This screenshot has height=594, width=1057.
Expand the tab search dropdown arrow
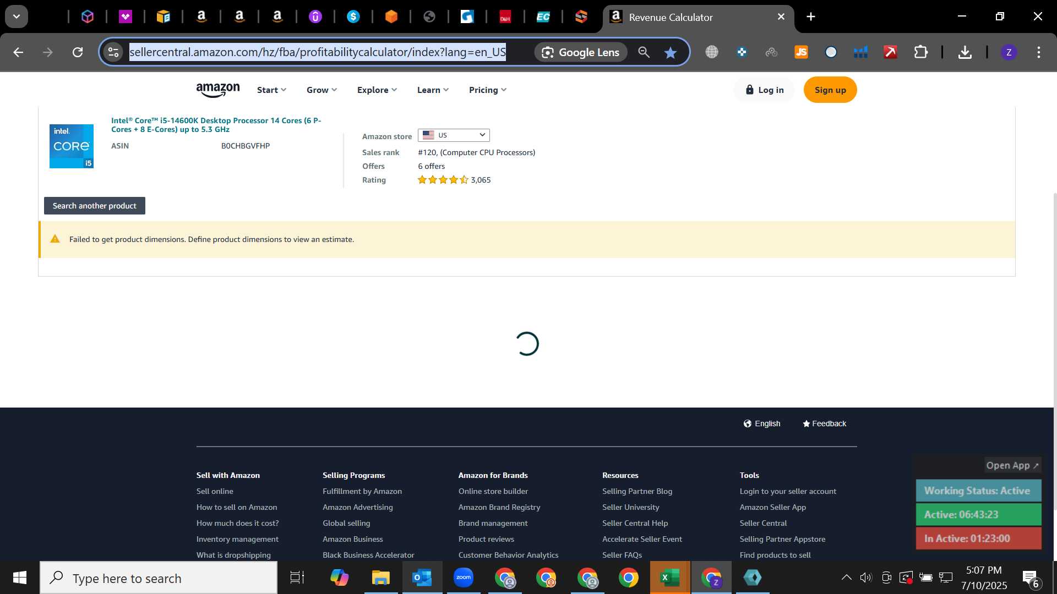(x=17, y=17)
